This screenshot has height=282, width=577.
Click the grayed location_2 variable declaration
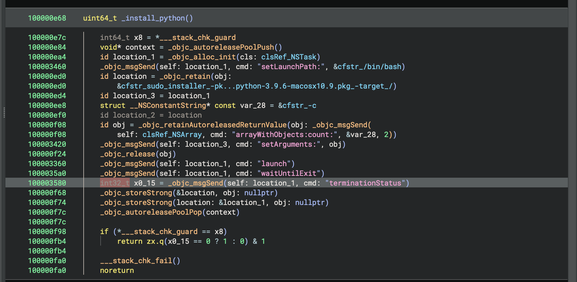click(134, 115)
